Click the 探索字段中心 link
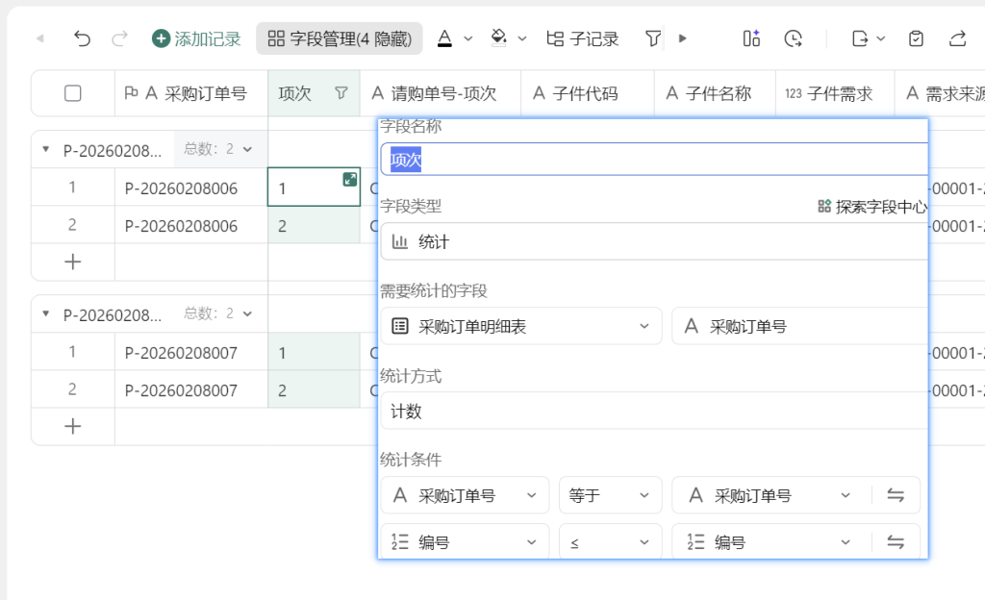Image resolution: width=985 pixels, height=600 pixels. point(872,207)
